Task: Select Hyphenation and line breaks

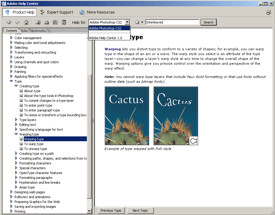Action: (x=40, y=182)
